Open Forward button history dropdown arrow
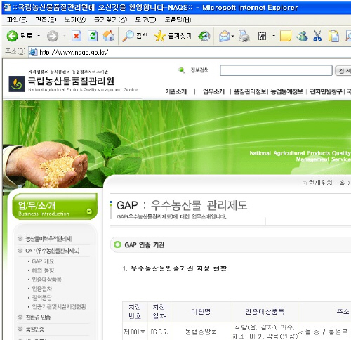 64,36
